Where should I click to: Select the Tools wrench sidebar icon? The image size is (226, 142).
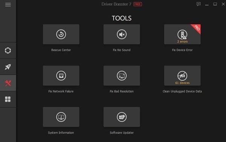click(x=8, y=83)
